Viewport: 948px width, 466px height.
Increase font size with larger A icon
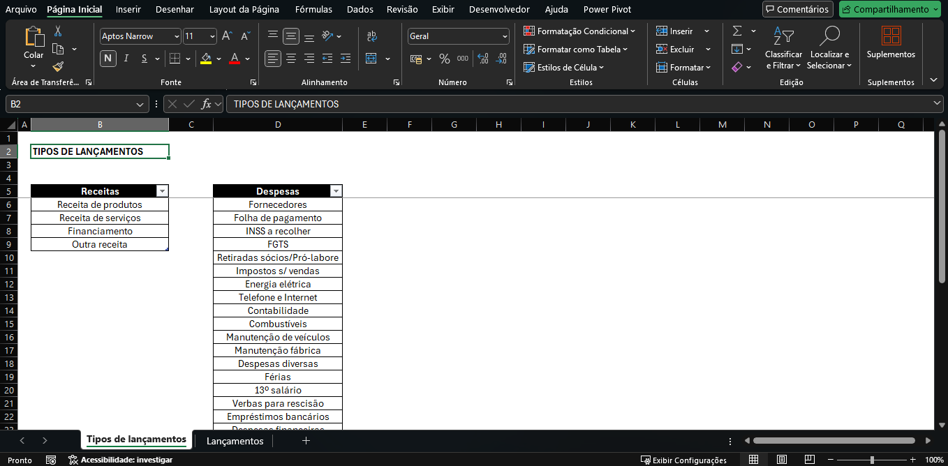tap(227, 36)
